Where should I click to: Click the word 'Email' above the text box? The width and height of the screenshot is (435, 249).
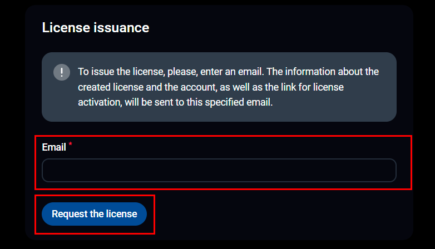pyautogui.click(x=54, y=148)
